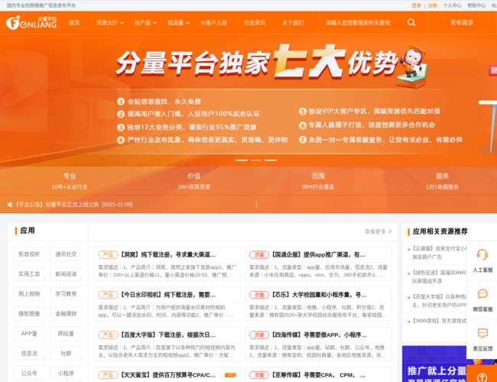The height and width of the screenshot is (382, 497).
Task: Click the back-to-top arrow button
Action: [482, 374]
